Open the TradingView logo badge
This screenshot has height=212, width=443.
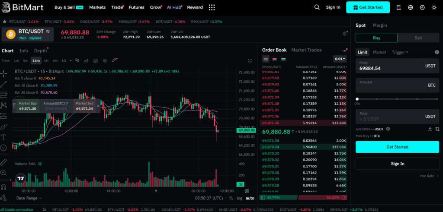[x=20, y=178]
